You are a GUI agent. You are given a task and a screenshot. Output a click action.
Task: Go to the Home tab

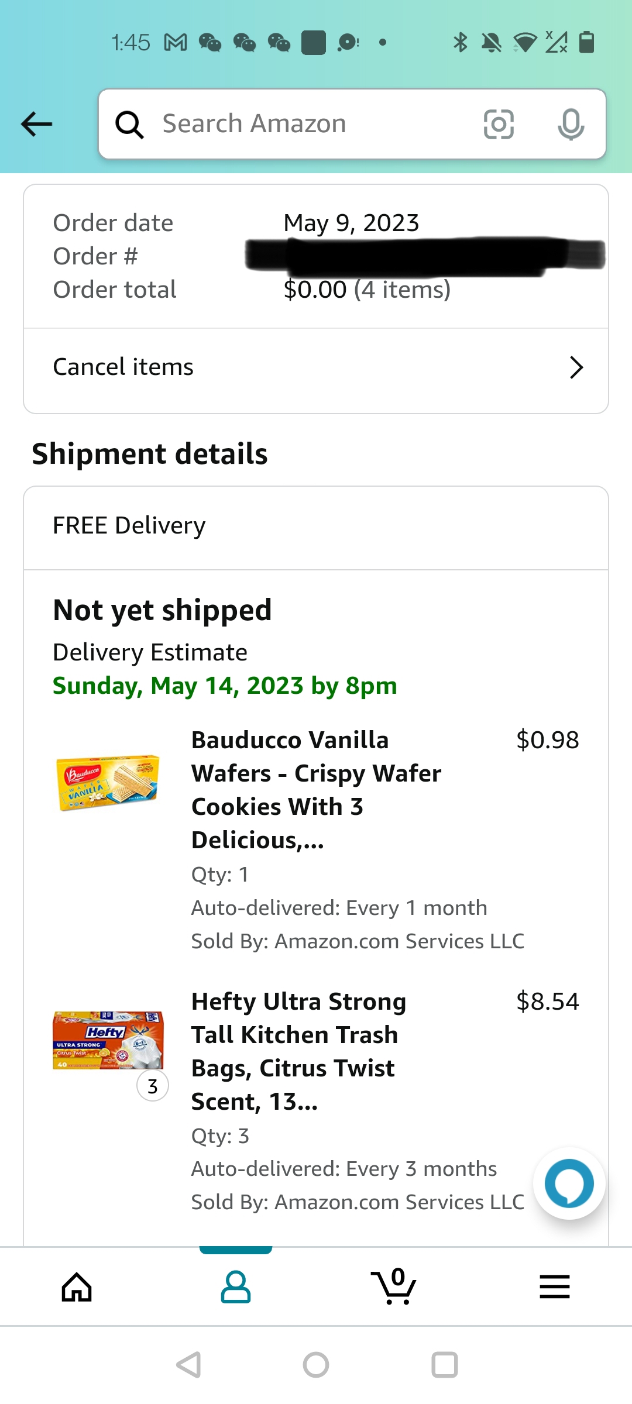point(77,1287)
